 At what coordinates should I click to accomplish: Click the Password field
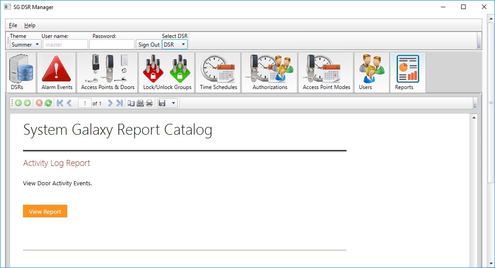pos(112,45)
